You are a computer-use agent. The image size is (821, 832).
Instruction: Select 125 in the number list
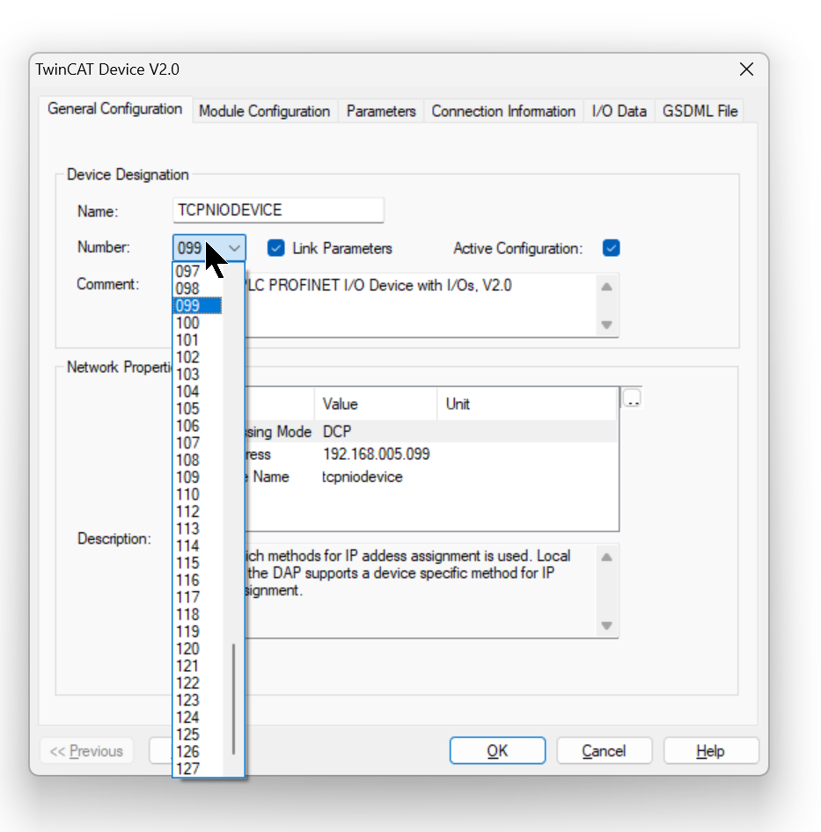coord(197,735)
